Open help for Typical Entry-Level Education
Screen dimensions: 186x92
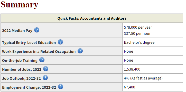pyautogui.click(x=60, y=42)
